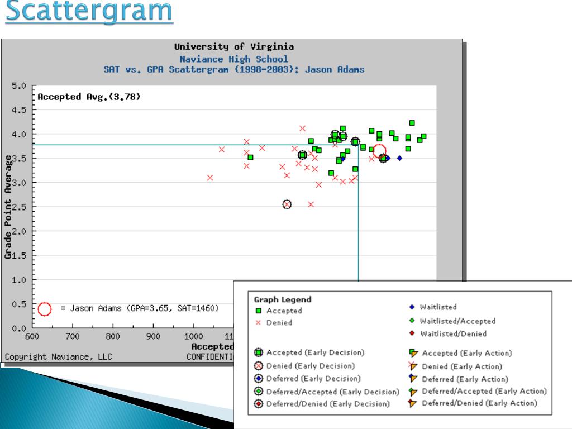Click the '4.5' y-axis tick label
Image resolution: width=572 pixels, height=429 pixels.
point(19,110)
